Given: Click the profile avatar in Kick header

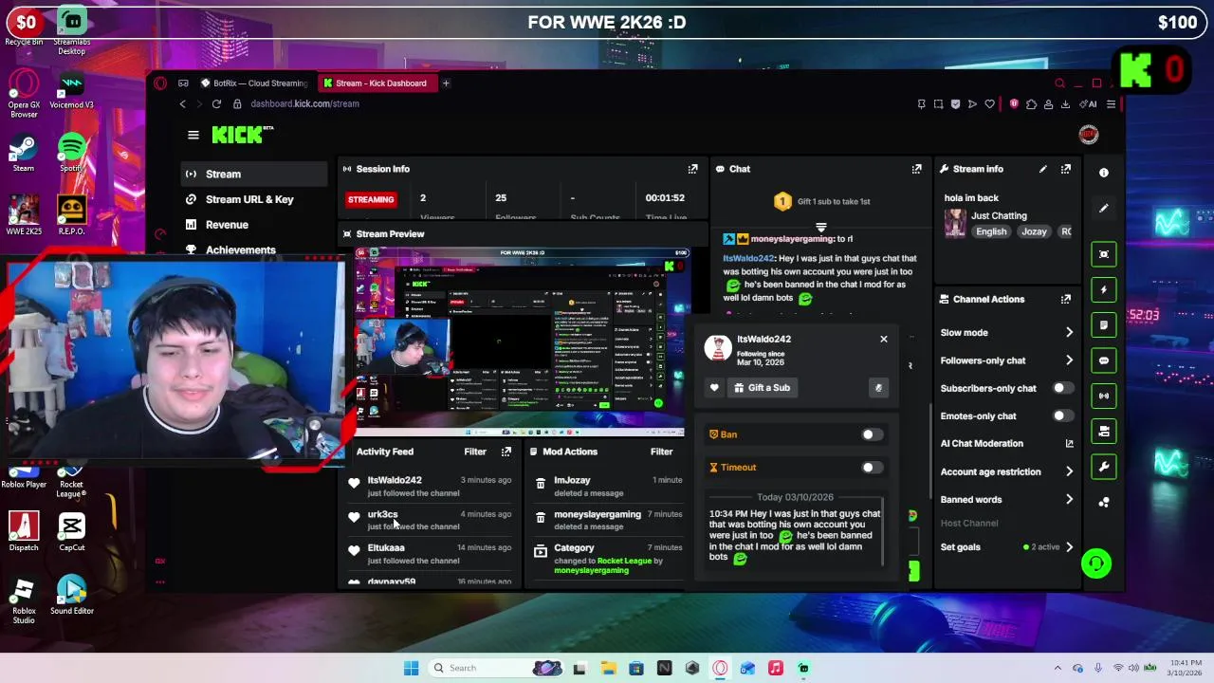Looking at the screenshot, I should pyautogui.click(x=1088, y=135).
